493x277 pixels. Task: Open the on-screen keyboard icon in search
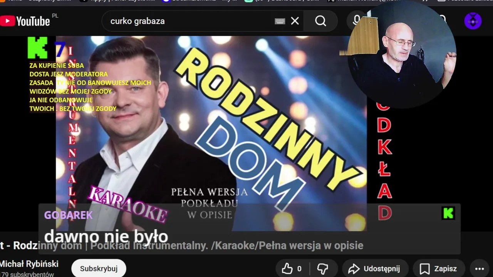tap(280, 21)
